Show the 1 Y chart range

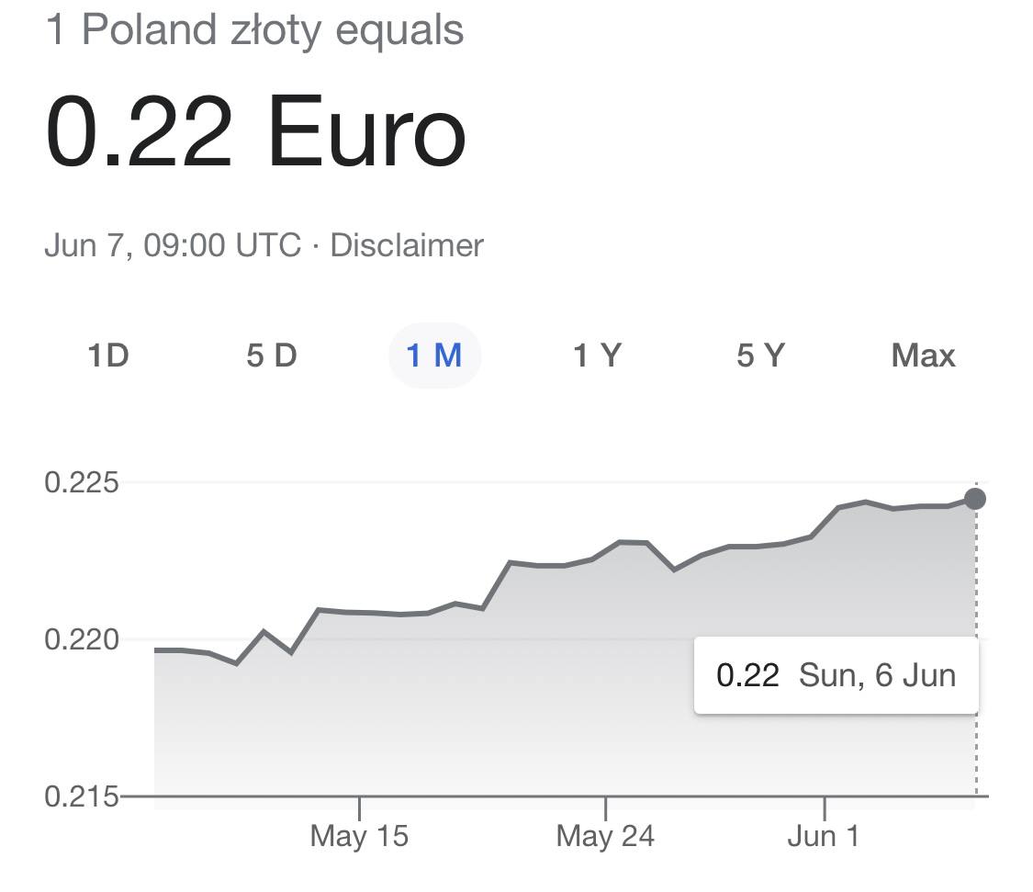coord(598,356)
